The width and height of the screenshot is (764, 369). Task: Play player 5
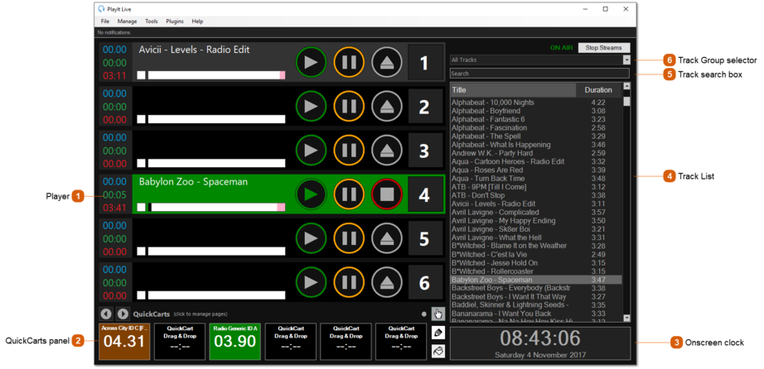pos(311,238)
